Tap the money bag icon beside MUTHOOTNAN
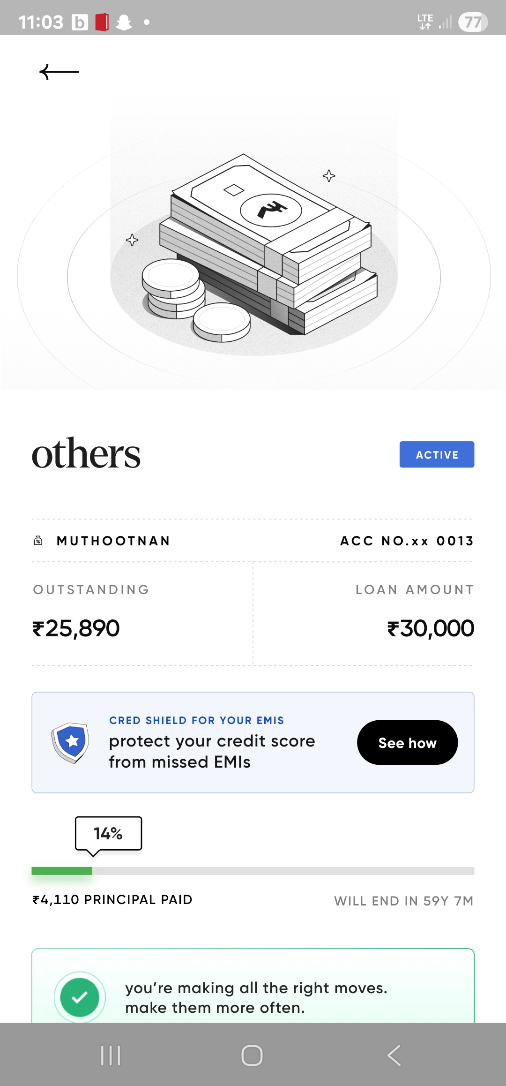Viewport: 506px width, 1086px height. [38, 541]
